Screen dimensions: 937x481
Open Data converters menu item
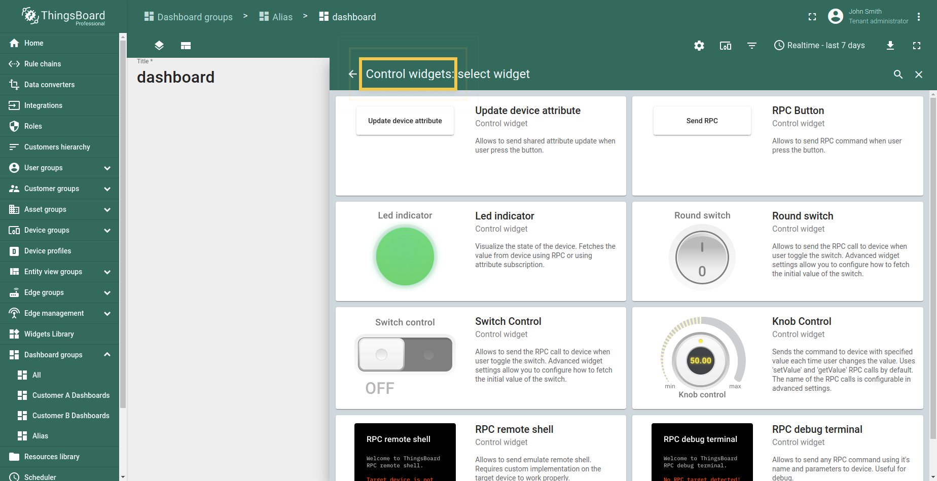59,85
